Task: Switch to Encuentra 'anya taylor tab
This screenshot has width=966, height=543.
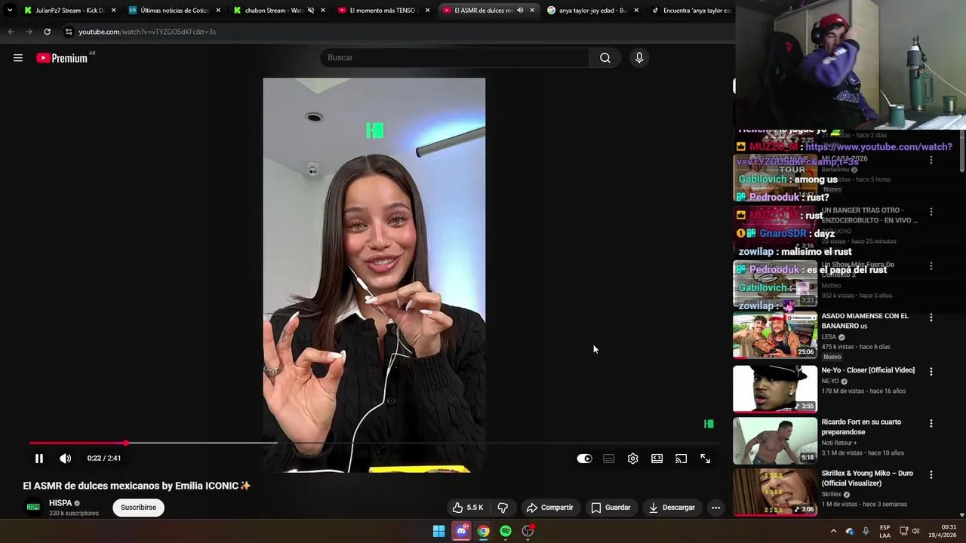Action: point(692,11)
